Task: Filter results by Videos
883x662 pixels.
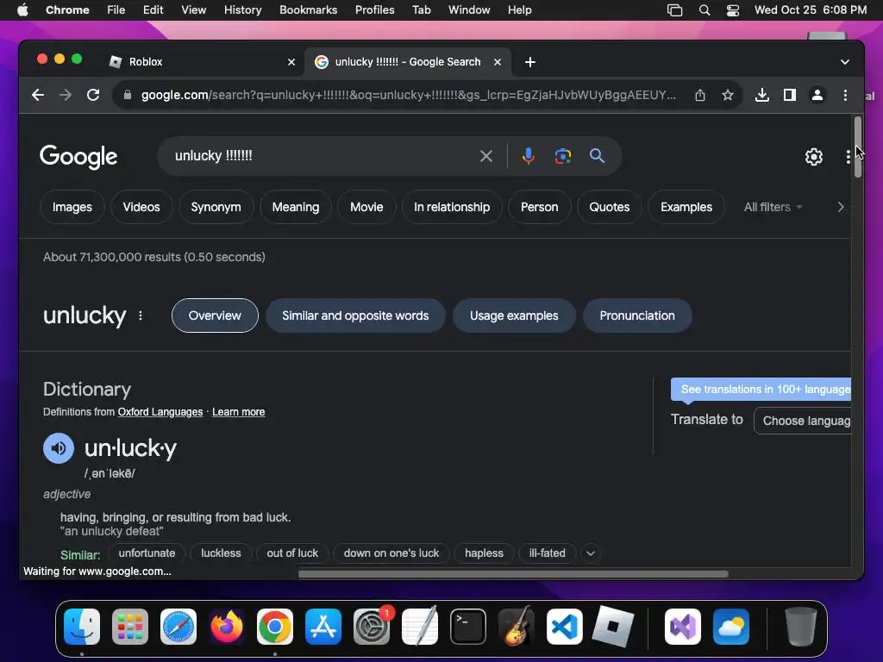Action: (141, 207)
